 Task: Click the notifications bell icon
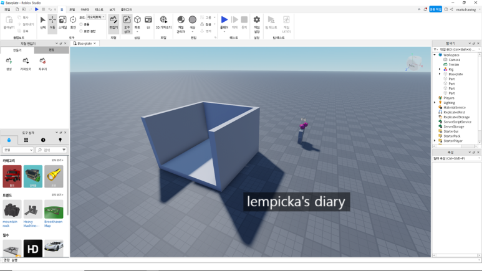point(425,9)
